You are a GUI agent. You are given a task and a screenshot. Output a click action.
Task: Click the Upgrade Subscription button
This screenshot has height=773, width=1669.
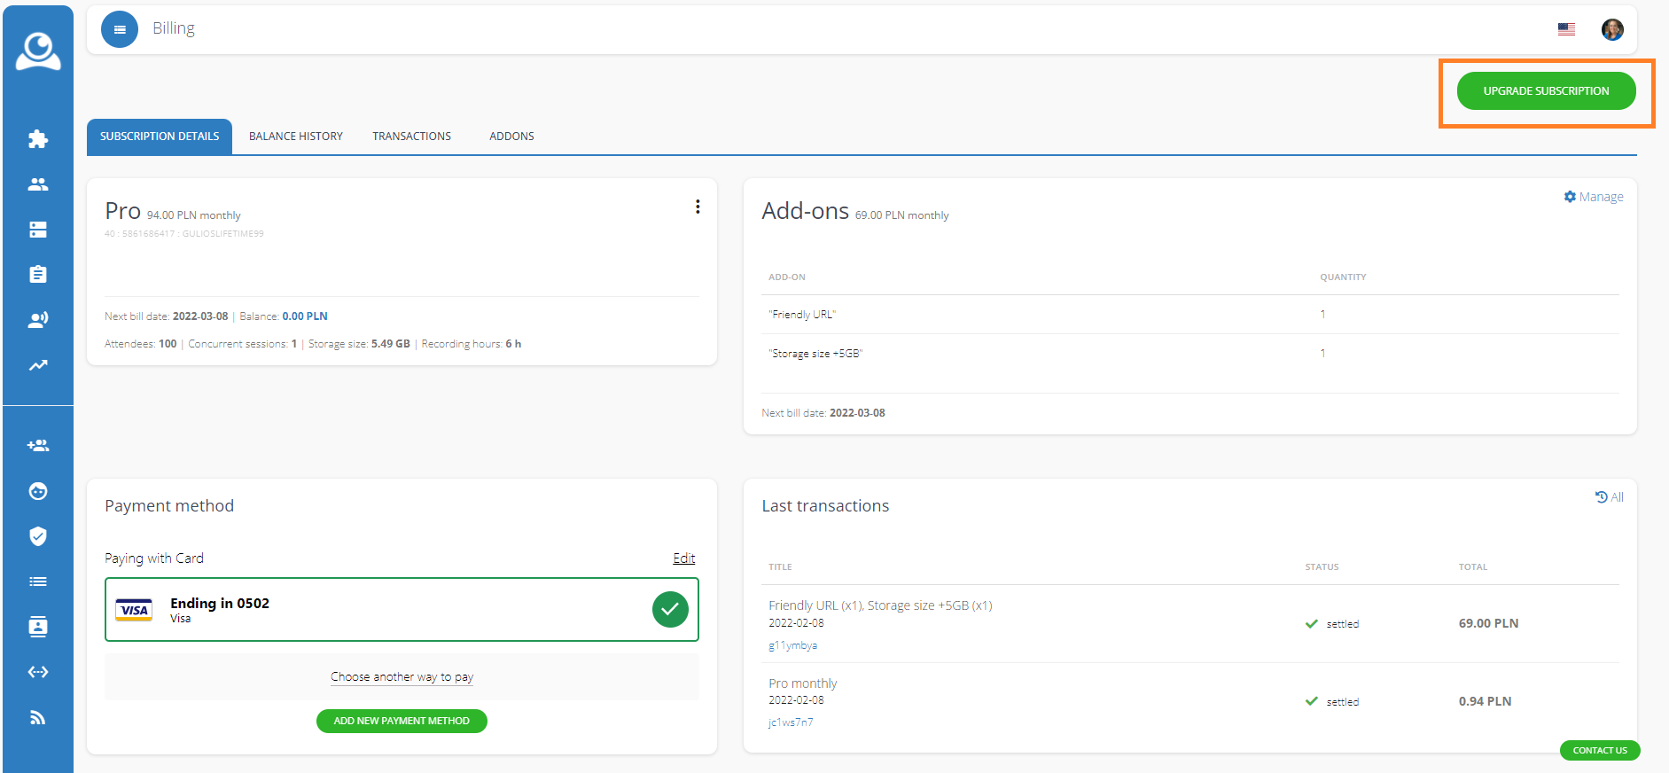tap(1546, 91)
